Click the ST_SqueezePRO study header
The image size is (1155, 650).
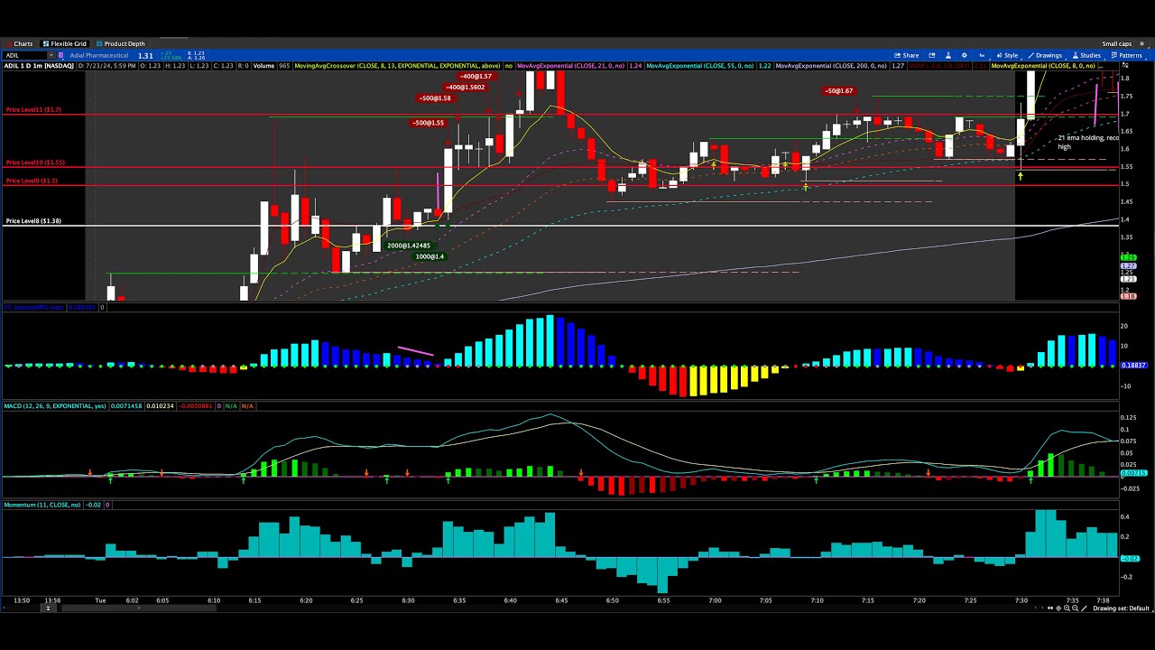coord(32,308)
